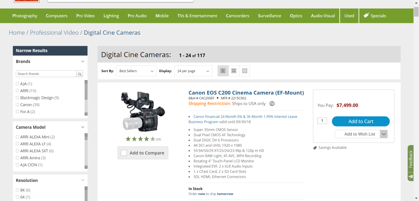
Task: Collapse the Brands filter section
Action: coord(82,61)
